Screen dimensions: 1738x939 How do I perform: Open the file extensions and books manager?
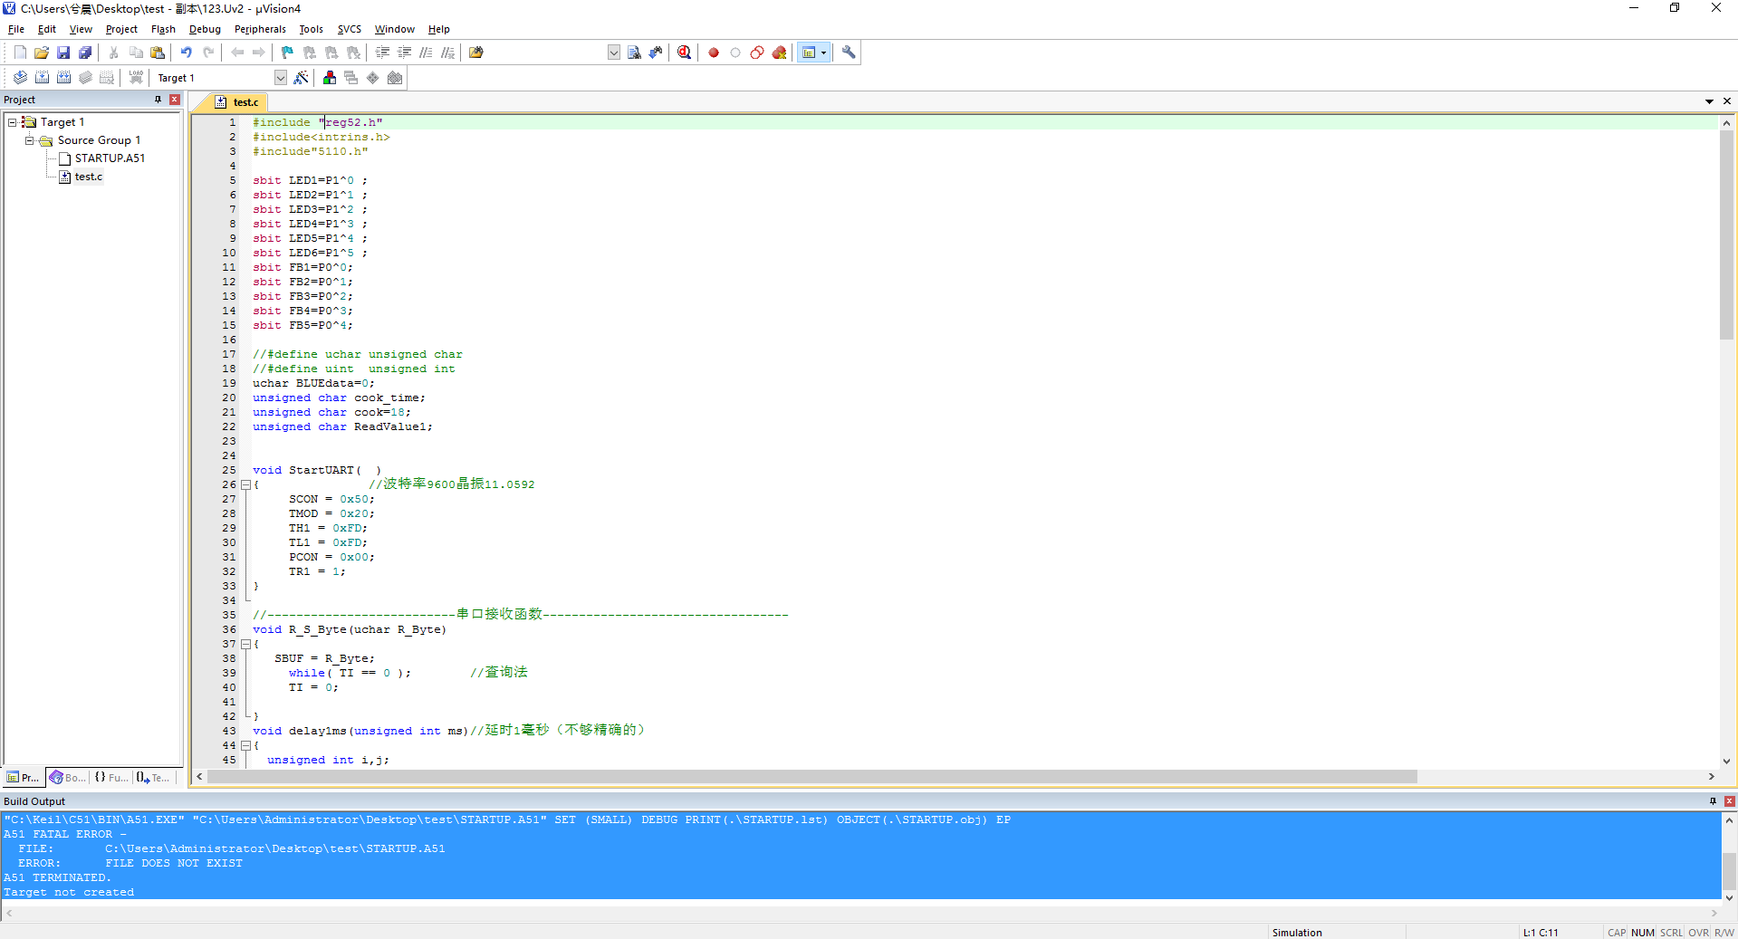330,78
